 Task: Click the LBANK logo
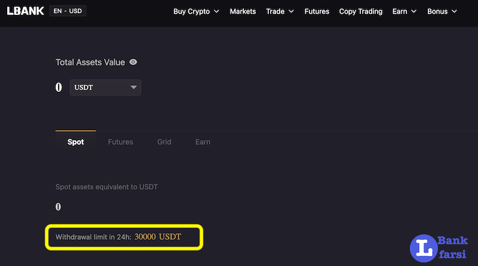(24, 11)
